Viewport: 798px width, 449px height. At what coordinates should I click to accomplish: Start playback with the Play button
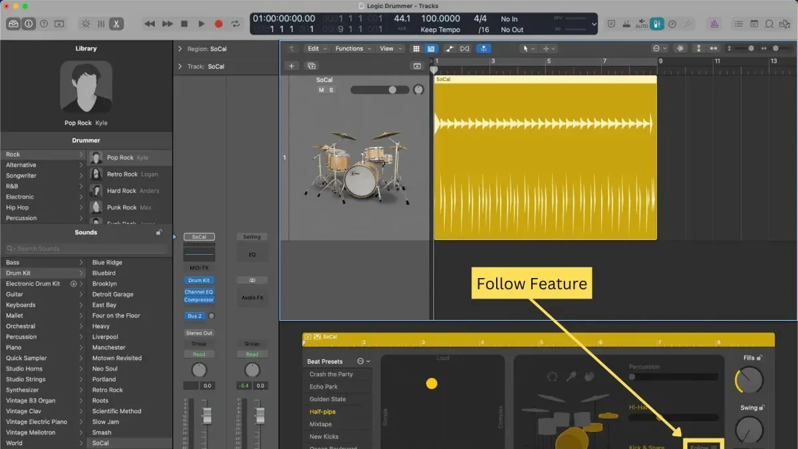[x=201, y=24]
